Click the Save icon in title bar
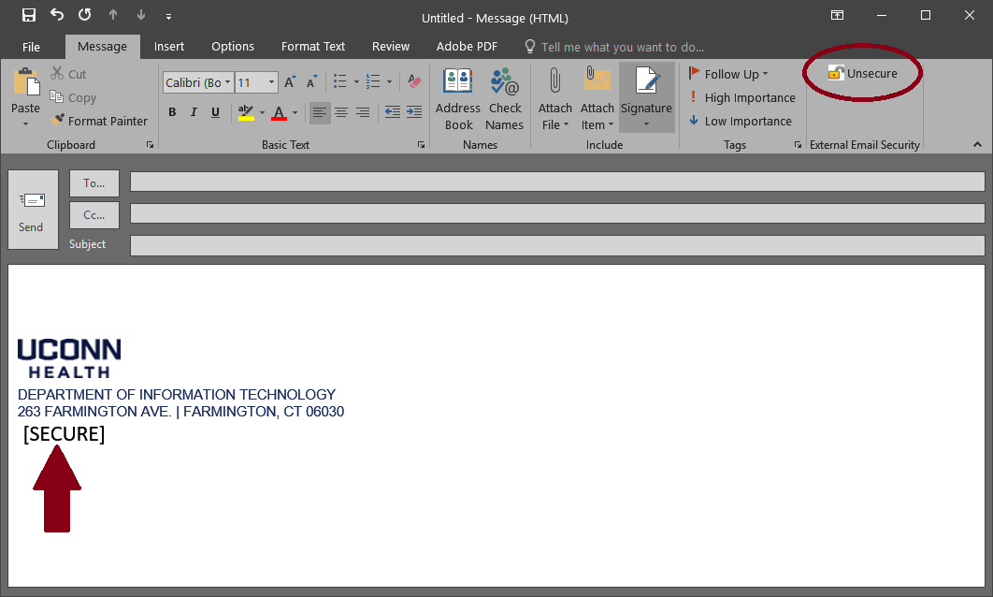 click(29, 16)
